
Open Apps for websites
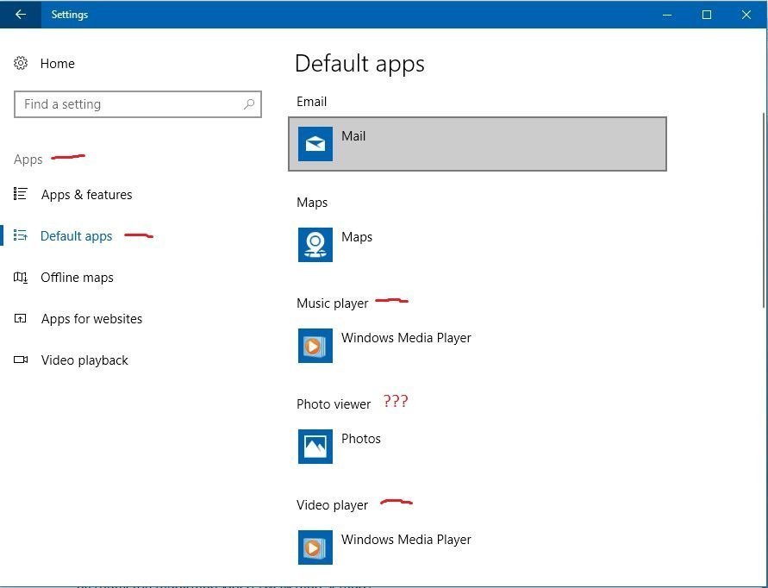(91, 319)
